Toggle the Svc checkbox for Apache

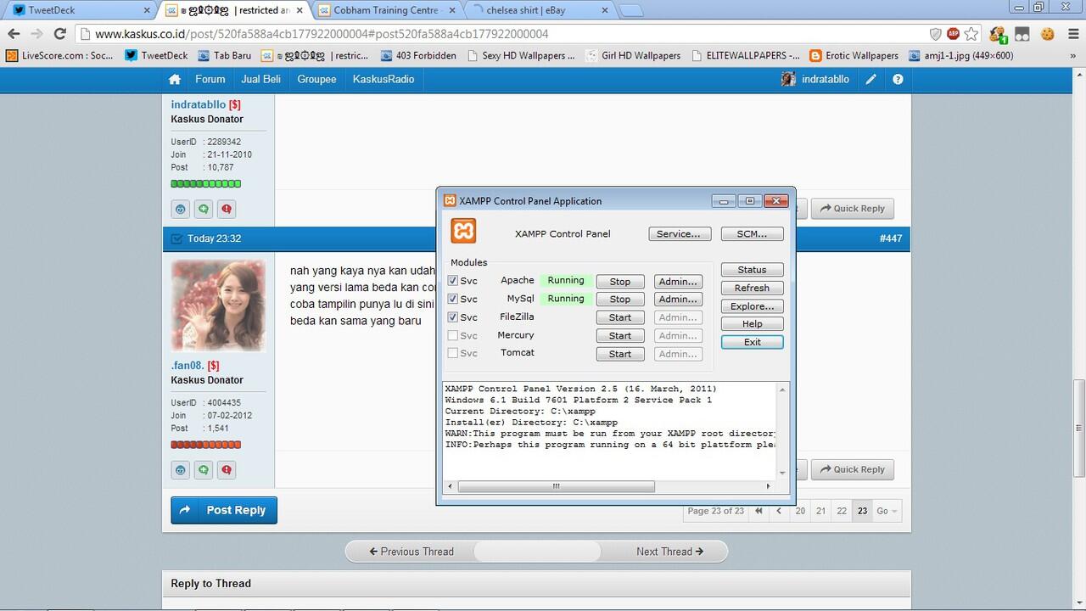coord(453,281)
